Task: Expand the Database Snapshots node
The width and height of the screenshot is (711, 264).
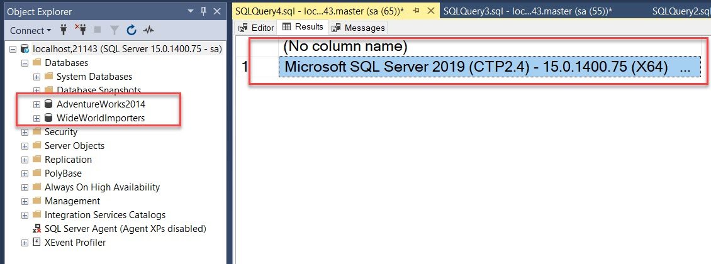Action: pos(37,90)
